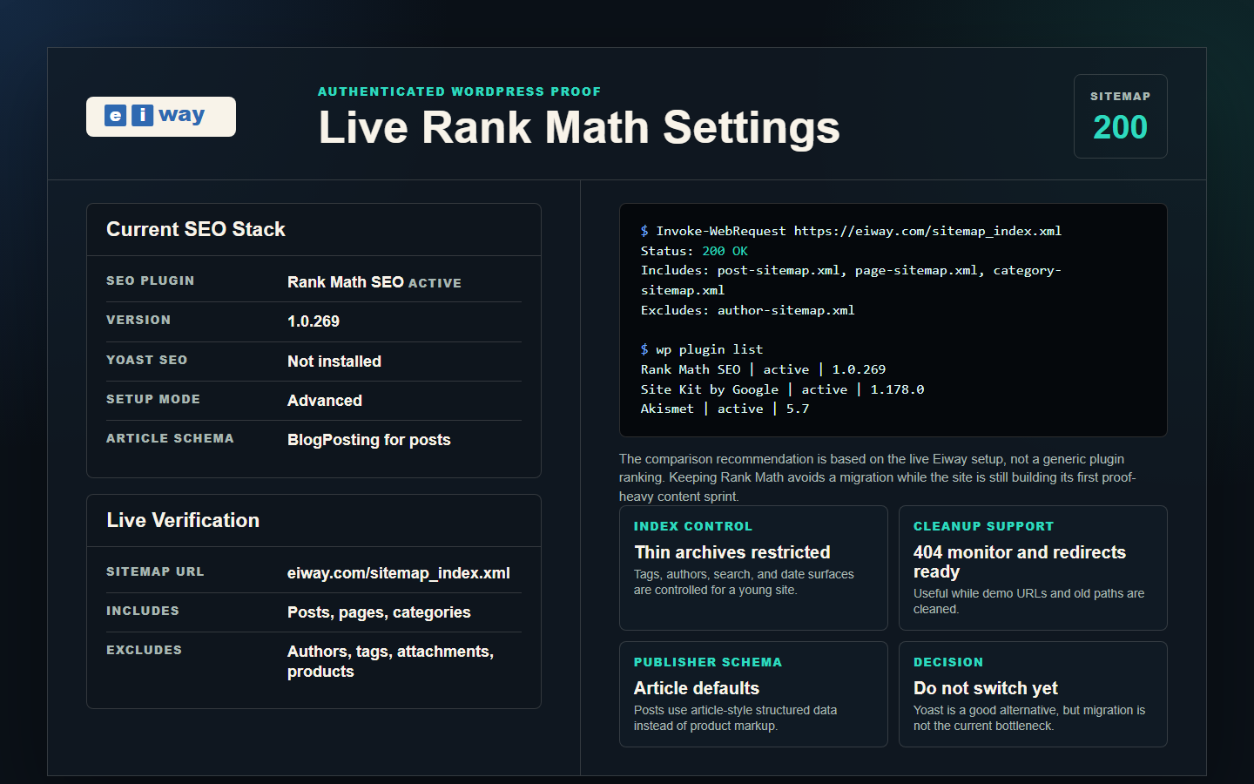Click the Sitemap 200 status badge
Image resolution: width=1254 pixels, height=784 pixels.
(1120, 117)
